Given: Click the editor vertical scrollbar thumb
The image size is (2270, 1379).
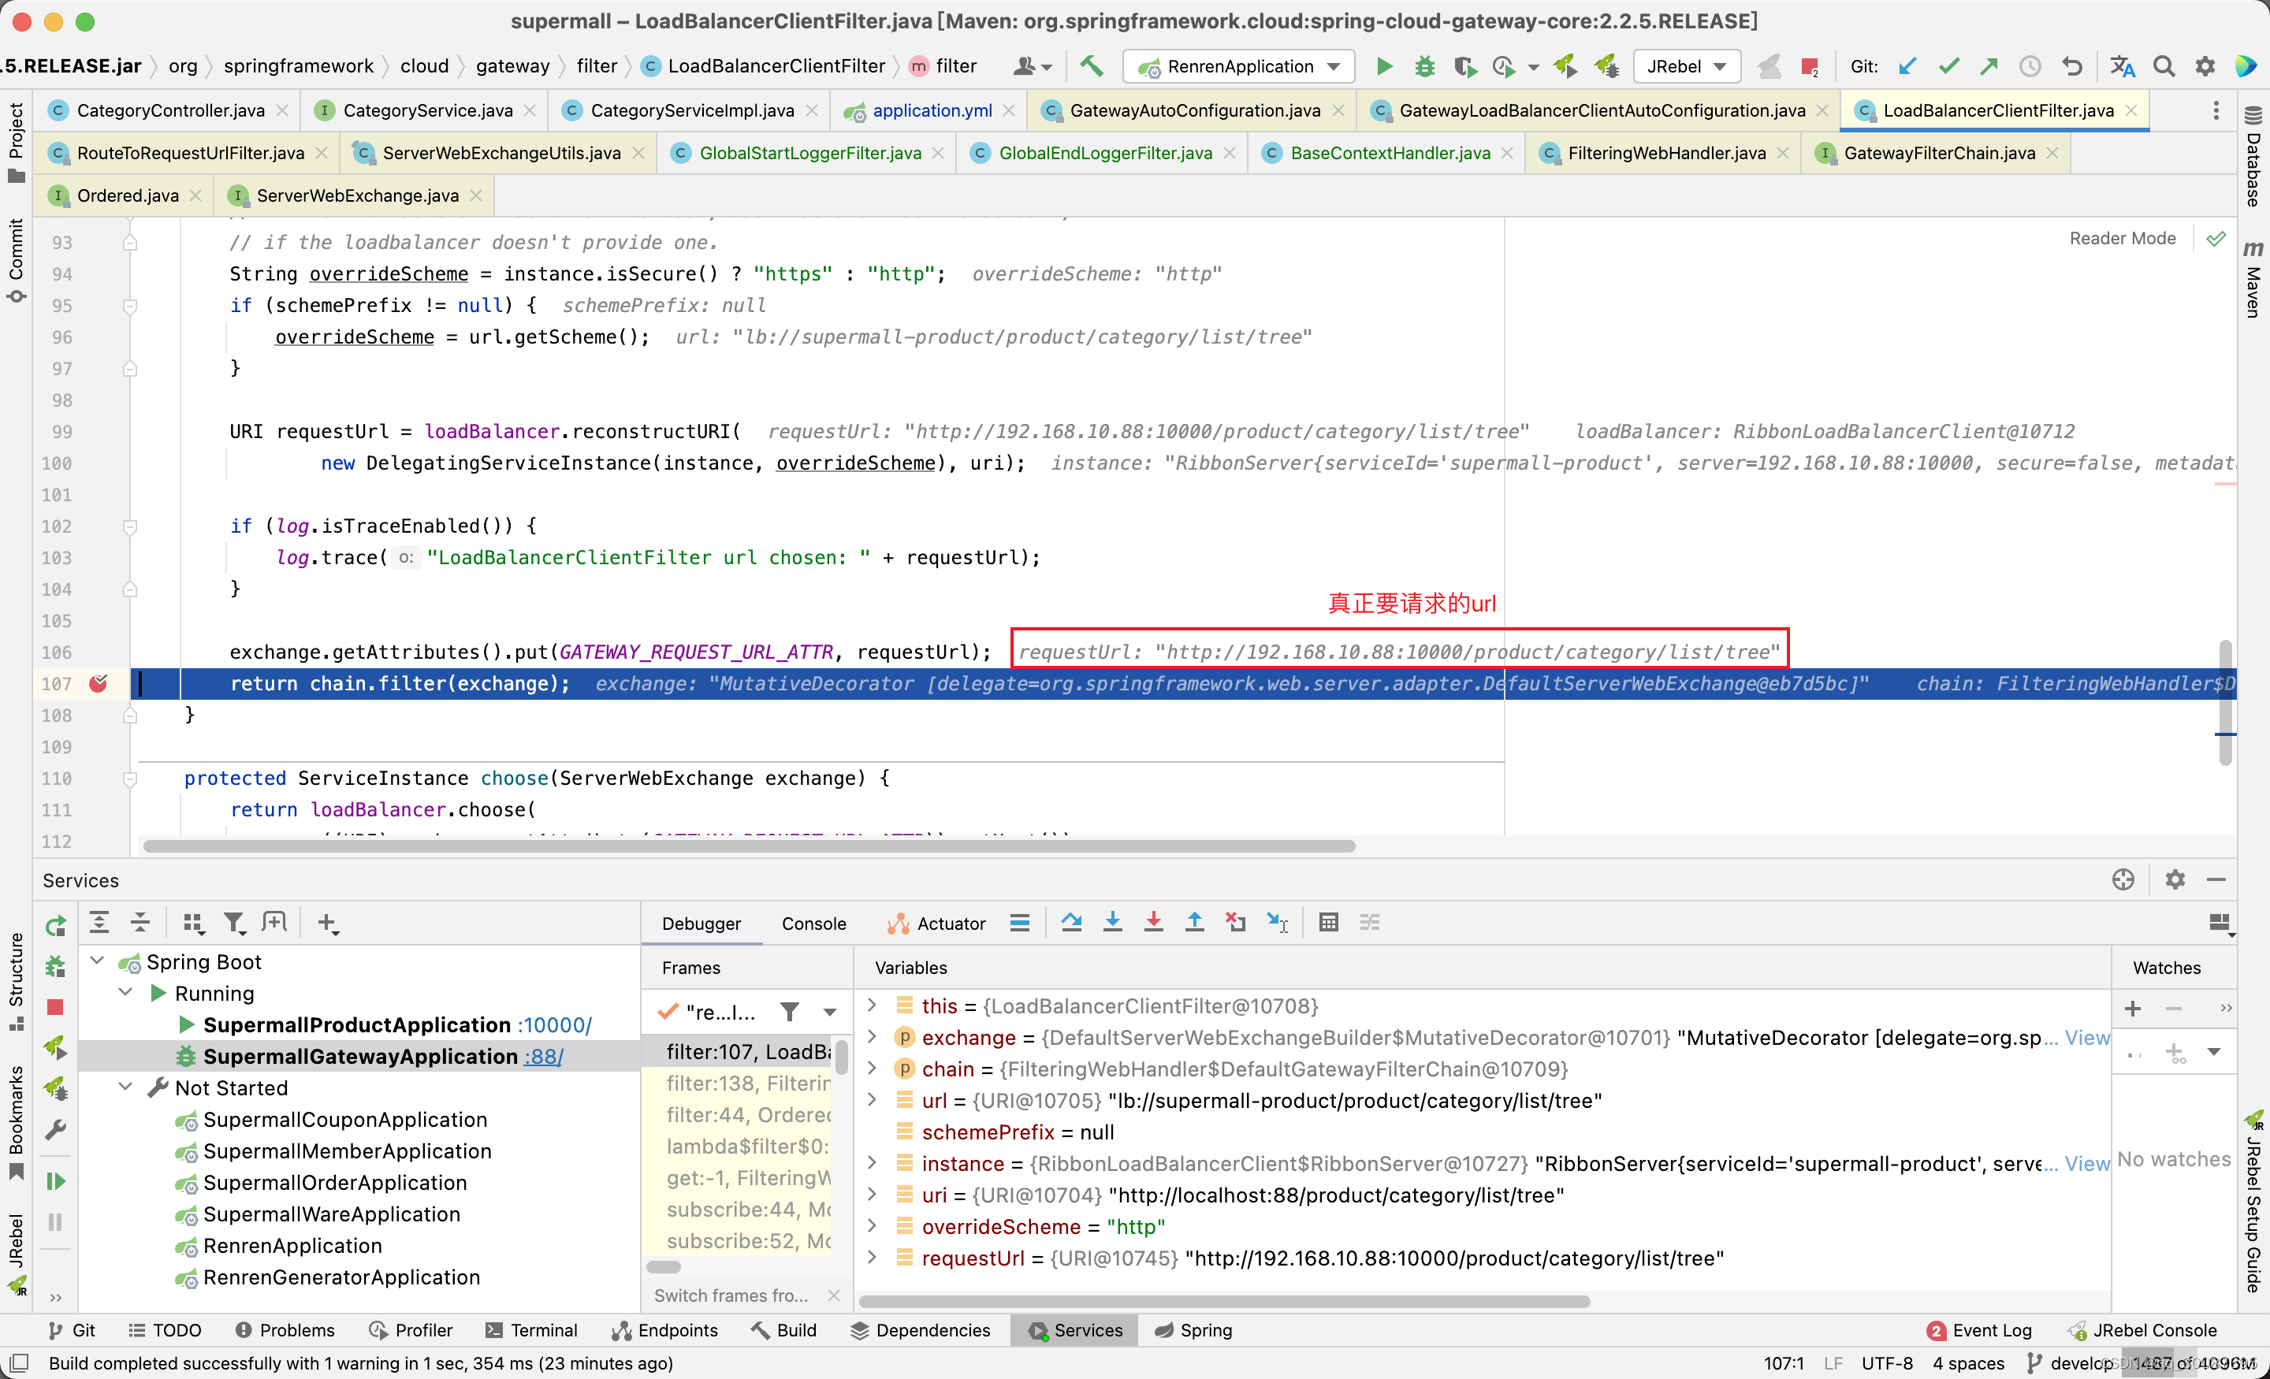Looking at the screenshot, I should (2226, 702).
